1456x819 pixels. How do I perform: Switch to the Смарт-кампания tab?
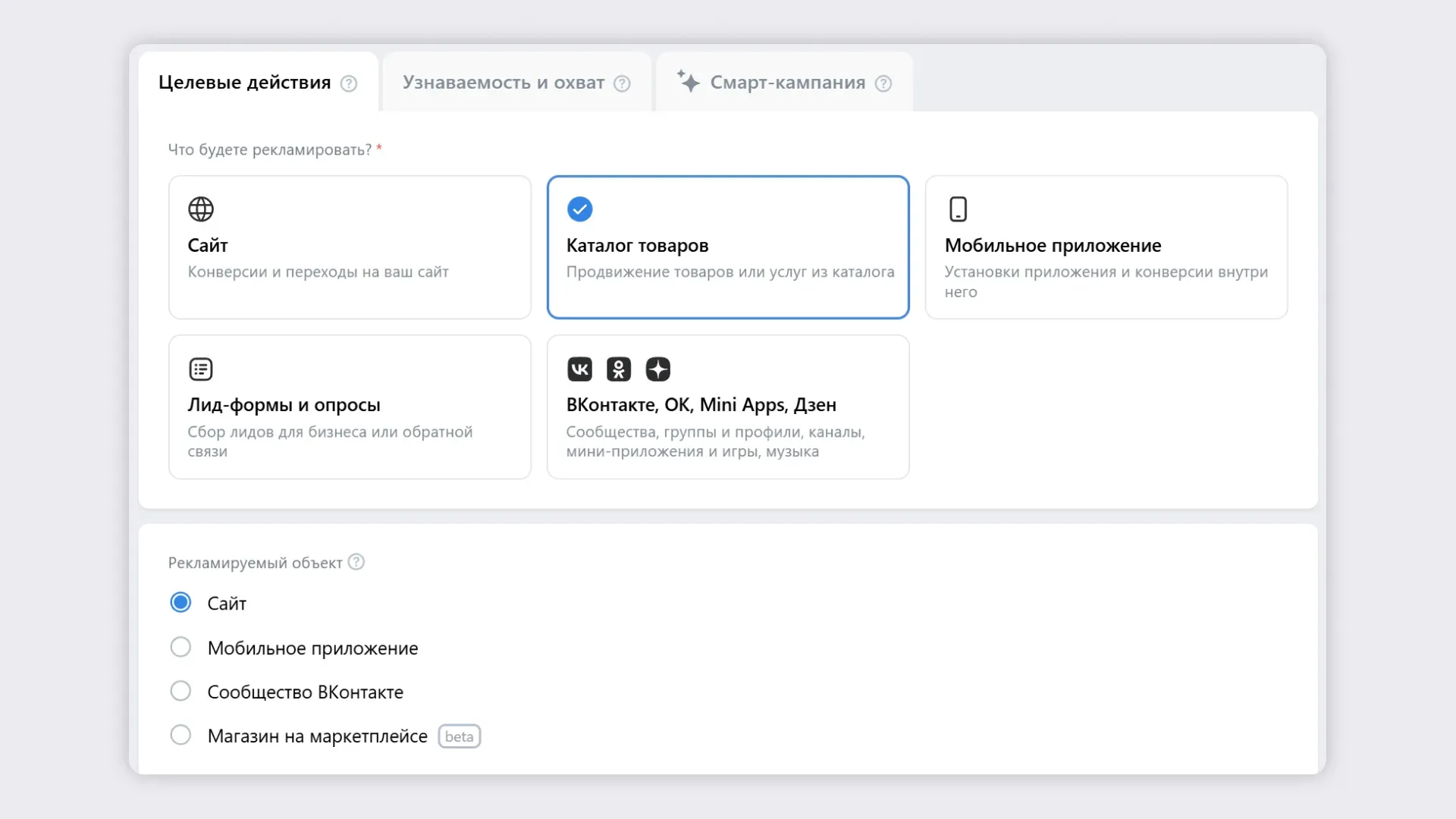point(784,82)
